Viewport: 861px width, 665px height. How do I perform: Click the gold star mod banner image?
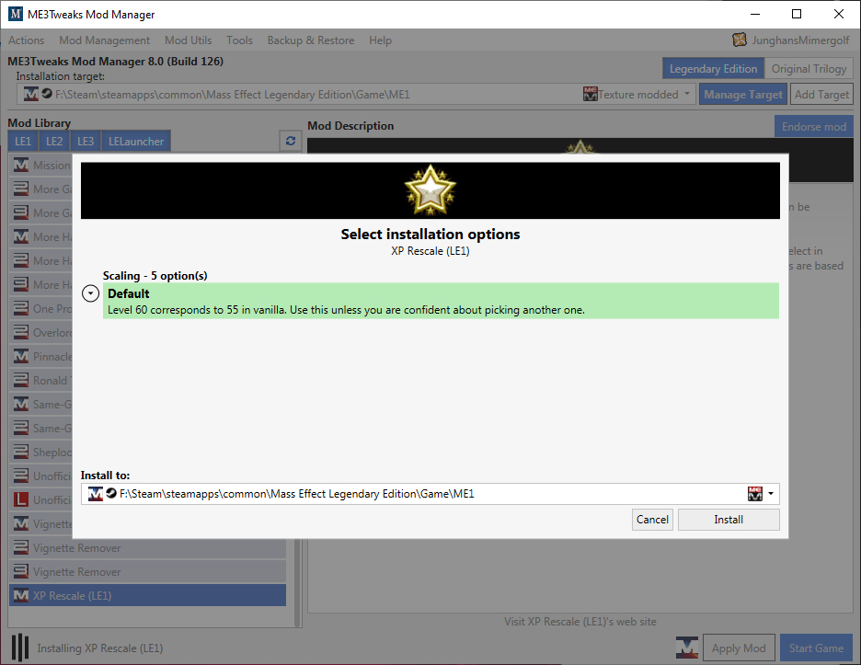click(x=430, y=190)
